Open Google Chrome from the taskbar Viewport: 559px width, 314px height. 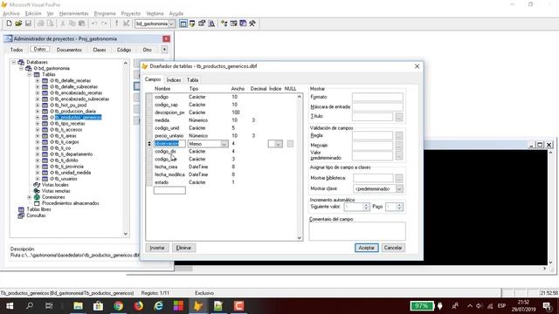coord(119,306)
